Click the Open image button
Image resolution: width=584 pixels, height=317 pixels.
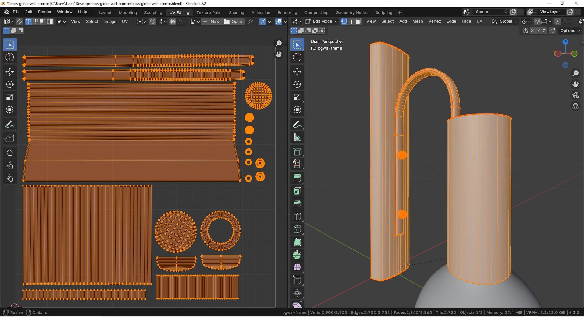point(233,22)
